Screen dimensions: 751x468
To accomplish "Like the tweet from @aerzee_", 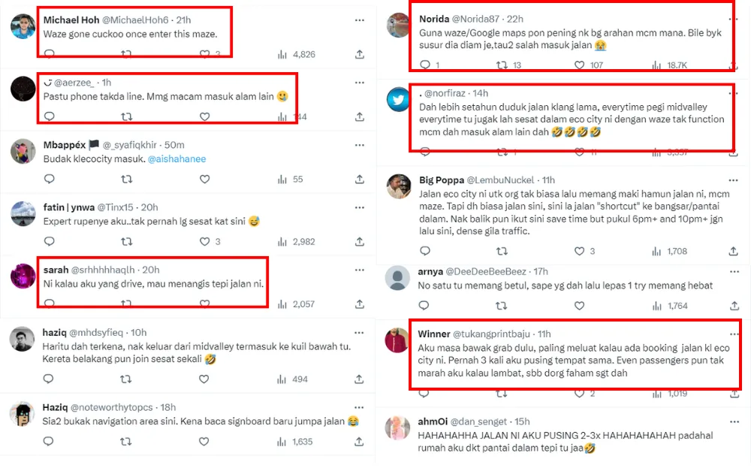I will click(204, 116).
